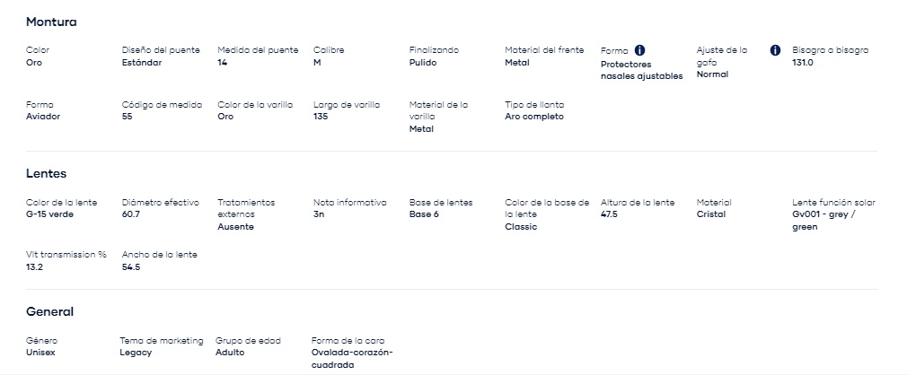Click the 'Aviador' shape value

tap(43, 116)
